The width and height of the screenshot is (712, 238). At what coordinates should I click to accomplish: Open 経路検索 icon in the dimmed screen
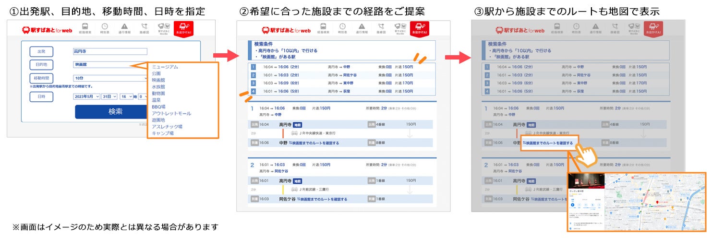tap(556, 29)
